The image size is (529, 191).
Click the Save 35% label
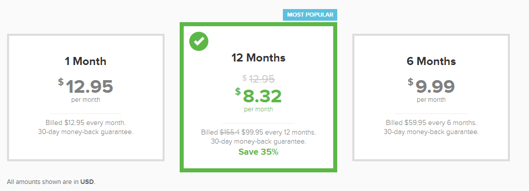pos(258,152)
